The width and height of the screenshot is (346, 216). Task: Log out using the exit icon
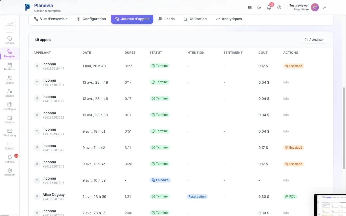(x=324, y=7)
